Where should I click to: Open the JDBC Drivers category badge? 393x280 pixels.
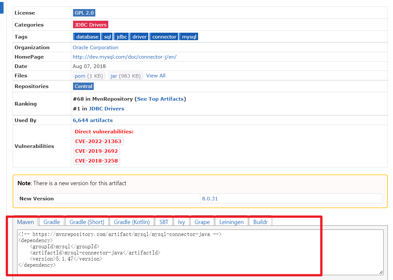(90, 25)
